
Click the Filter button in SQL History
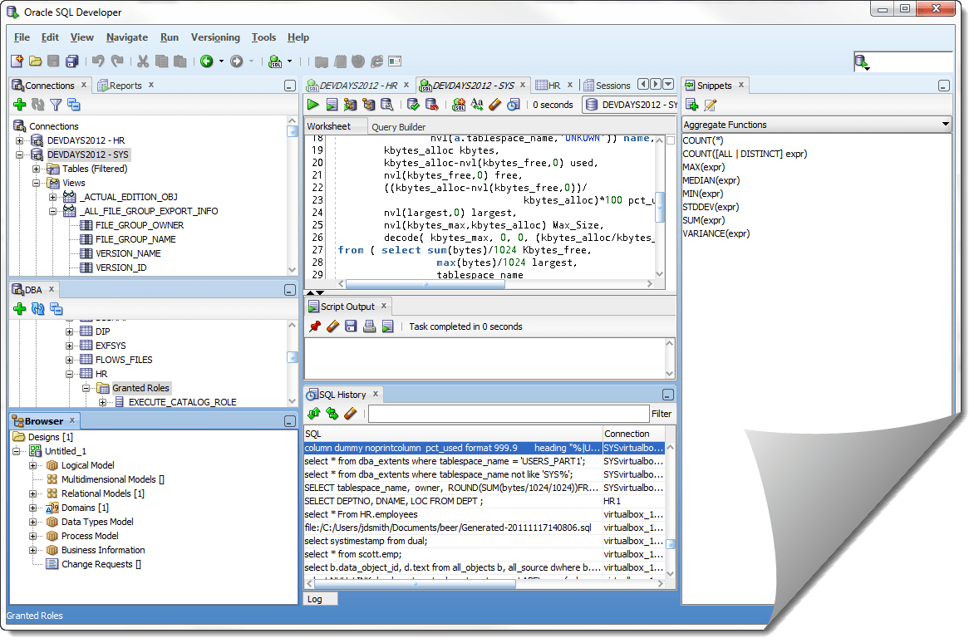tap(662, 414)
